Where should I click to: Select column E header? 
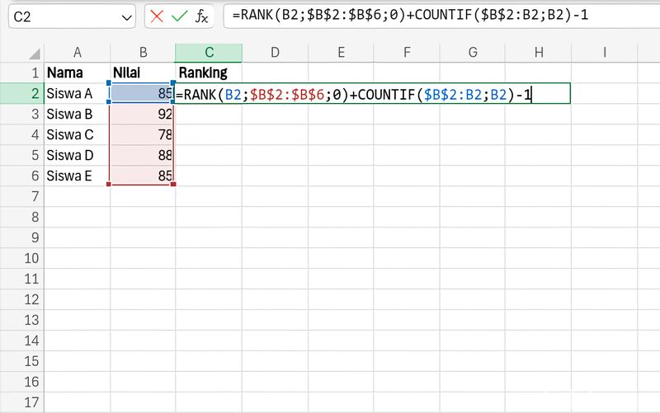(341, 53)
